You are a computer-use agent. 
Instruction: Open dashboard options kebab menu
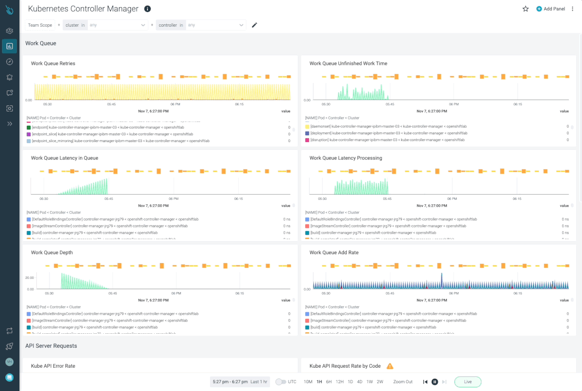tap(572, 9)
